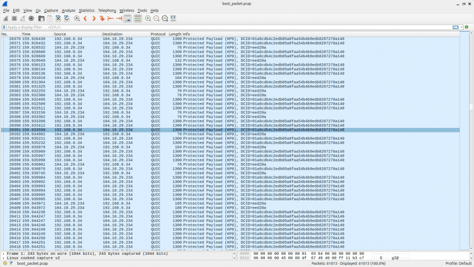Open the Analyze menu
Viewport: 474px width, 267px height.
coord(68,10)
